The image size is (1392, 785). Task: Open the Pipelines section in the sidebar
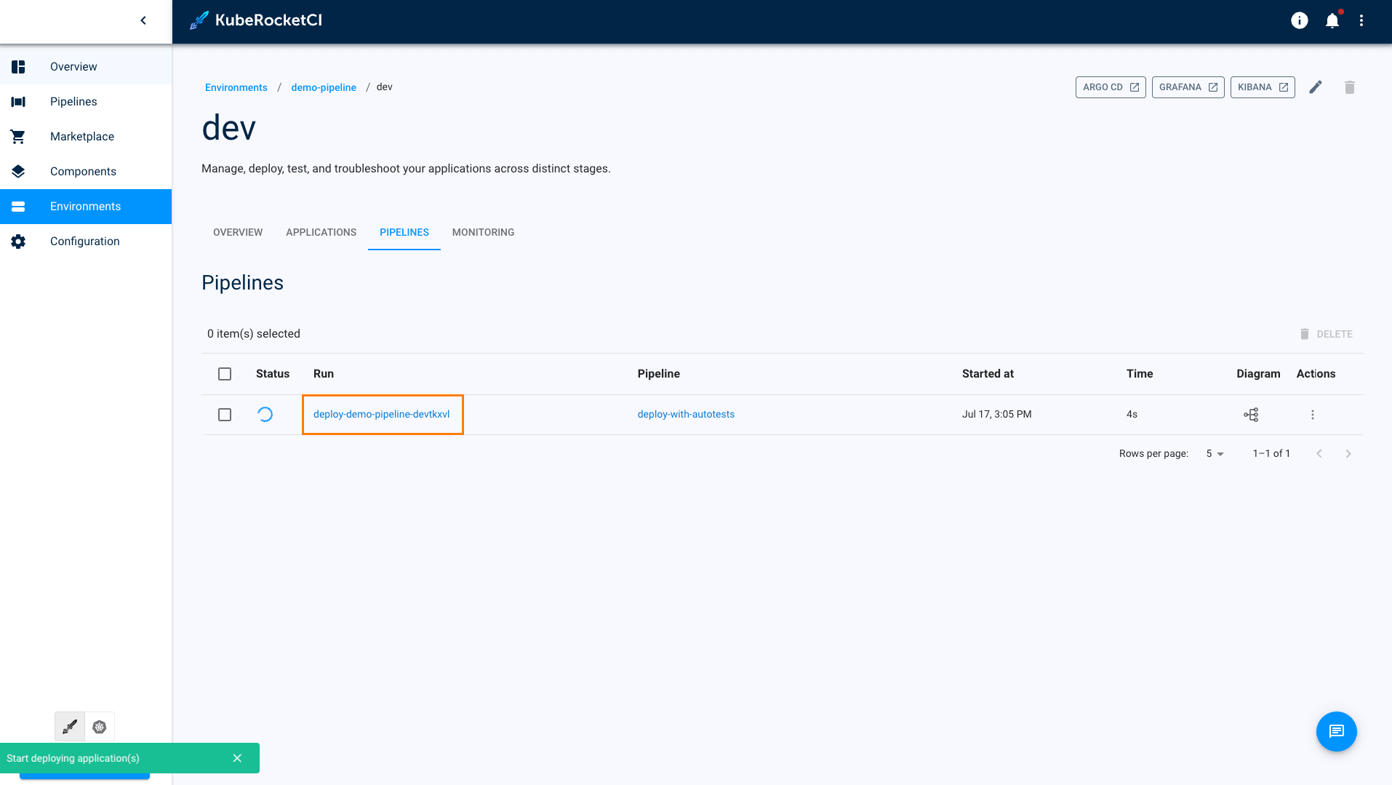click(x=73, y=101)
